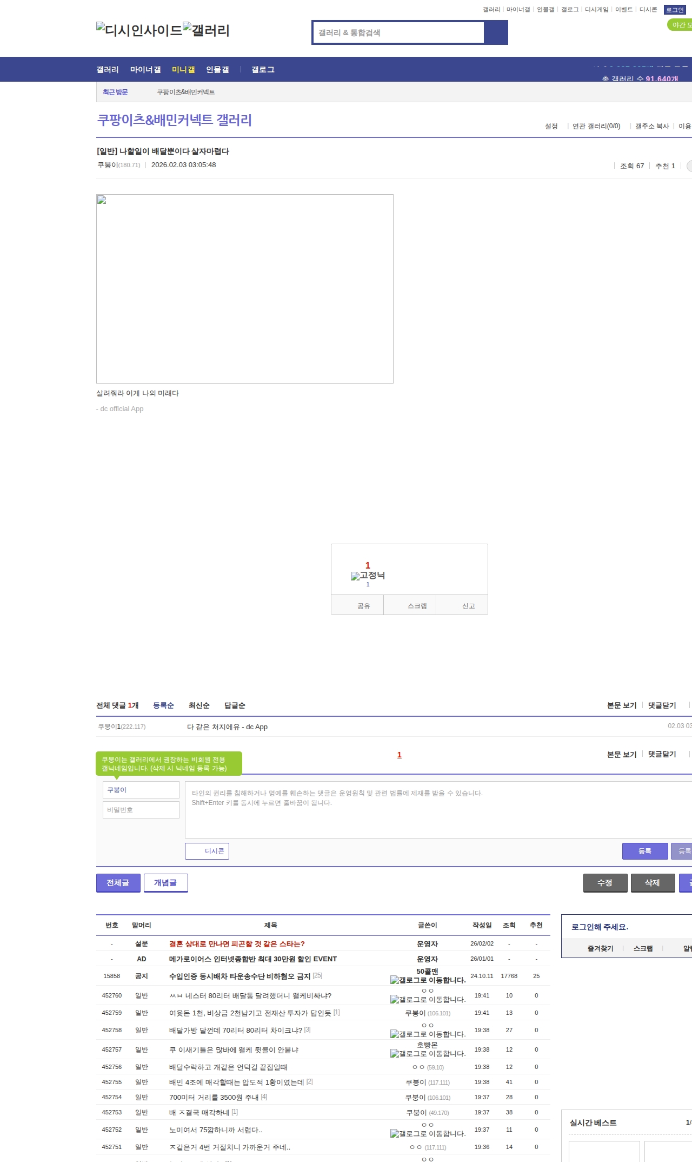Open the 디시인사이드 logo image
Screen dimensions: 692x1162
[x=139, y=30]
